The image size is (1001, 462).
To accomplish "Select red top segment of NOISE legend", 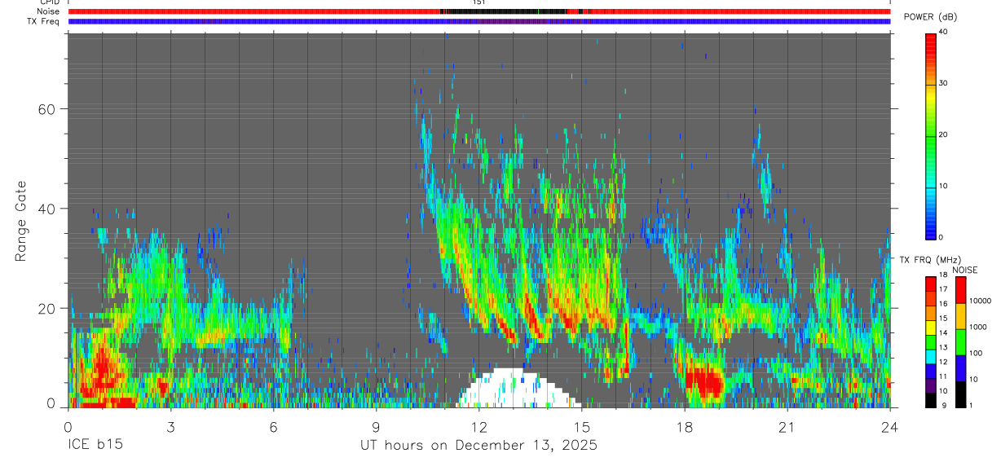I will 960,289.
